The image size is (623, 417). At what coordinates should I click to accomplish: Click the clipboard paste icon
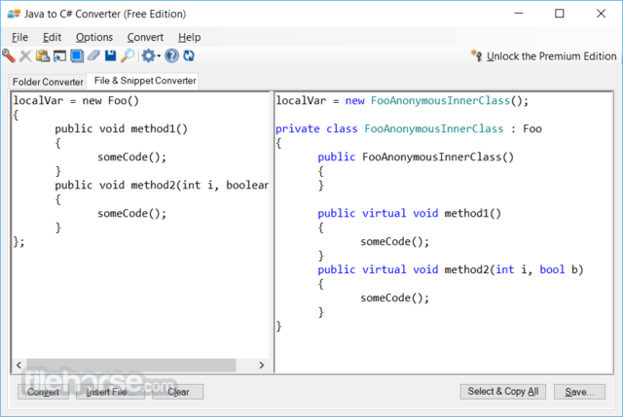point(43,56)
